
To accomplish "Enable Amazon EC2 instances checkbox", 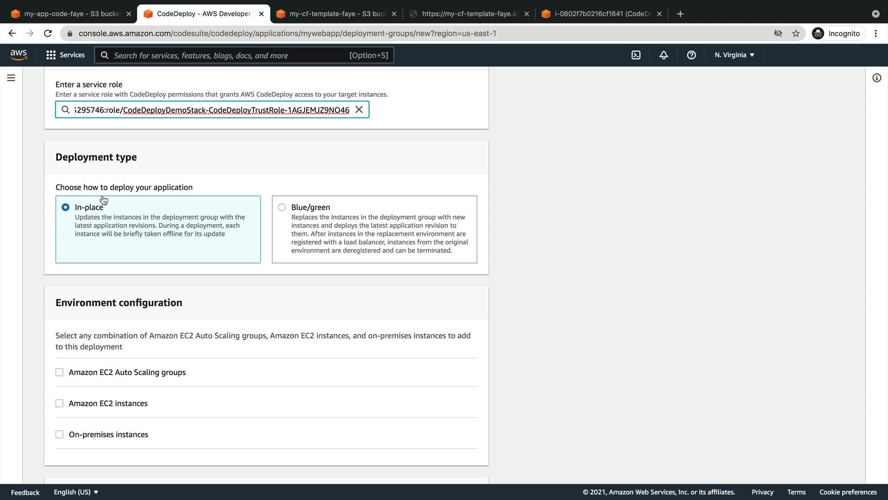I will point(60,403).
